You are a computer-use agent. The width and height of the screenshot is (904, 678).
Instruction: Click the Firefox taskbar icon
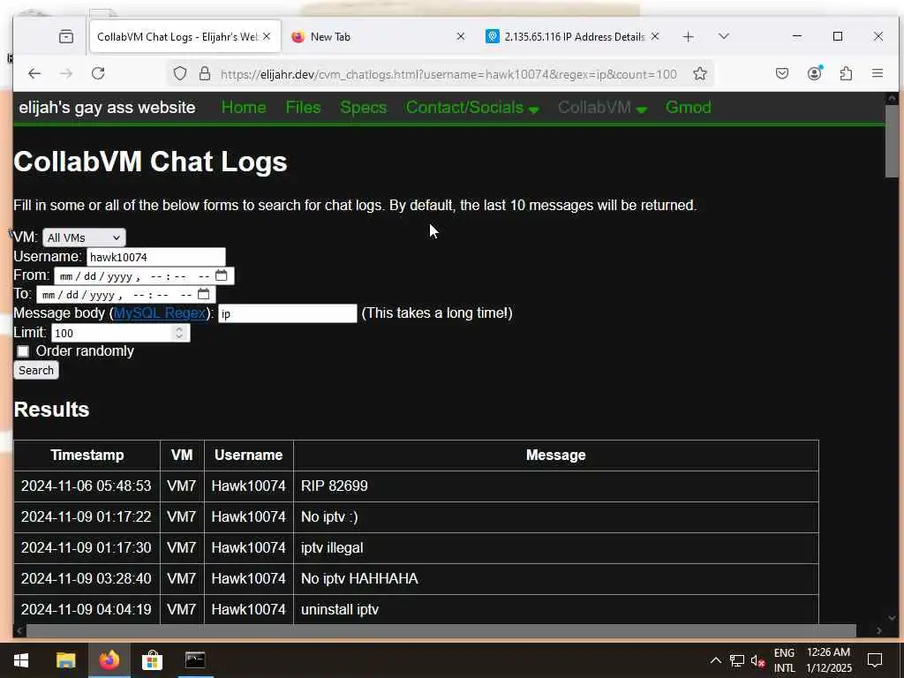[x=109, y=660]
